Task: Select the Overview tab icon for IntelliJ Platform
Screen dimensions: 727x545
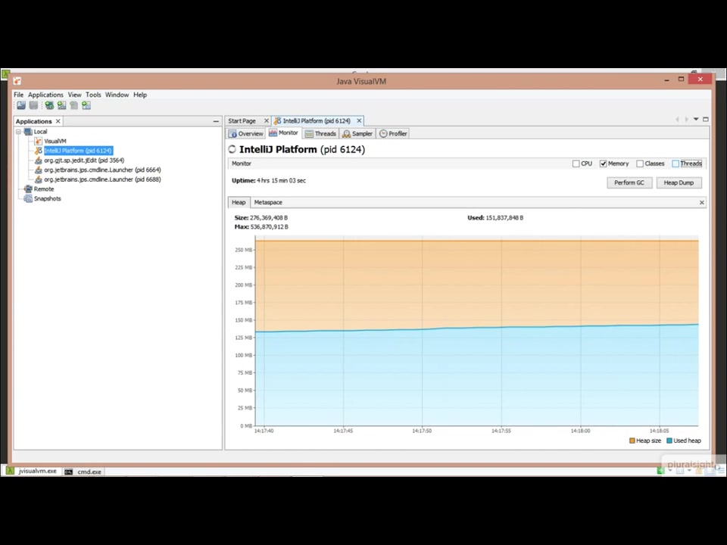Action: [x=232, y=133]
